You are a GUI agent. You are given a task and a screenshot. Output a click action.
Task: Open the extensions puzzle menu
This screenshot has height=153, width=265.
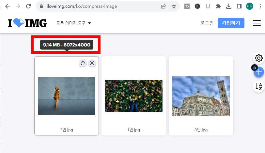218,6
